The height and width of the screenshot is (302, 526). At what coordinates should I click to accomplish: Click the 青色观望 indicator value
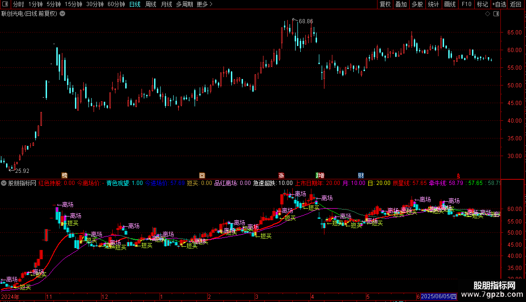(x=124, y=183)
